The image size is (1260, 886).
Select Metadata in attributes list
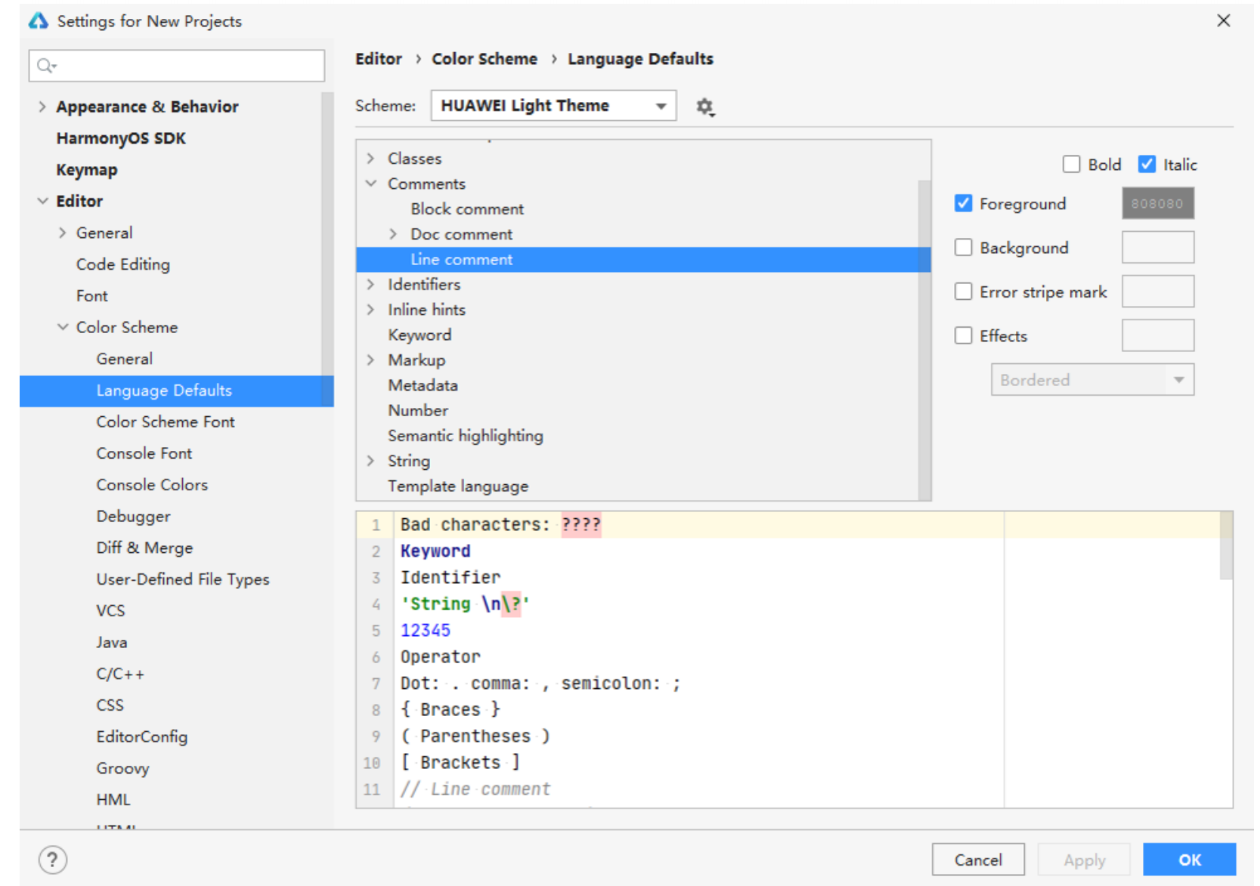click(423, 385)
